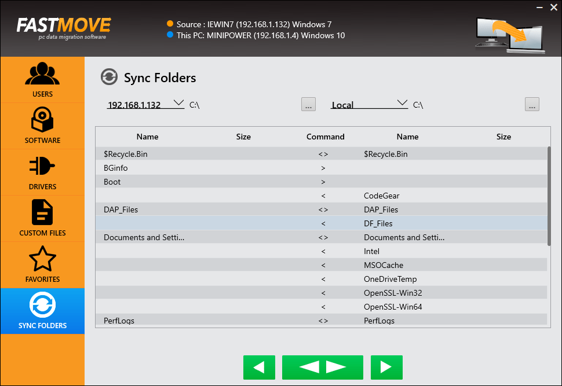Click the This PC MINIPOWER info text
Image resolution: width=562 pixels, height=386 pixels.
click(261, 35)
